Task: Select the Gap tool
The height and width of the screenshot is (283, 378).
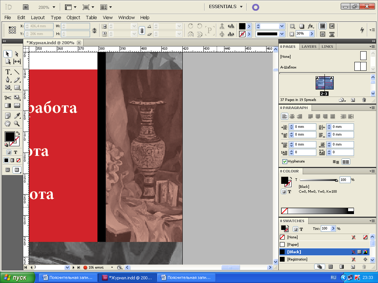Action: pos(17,62)
